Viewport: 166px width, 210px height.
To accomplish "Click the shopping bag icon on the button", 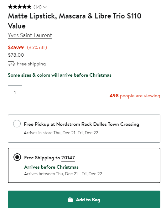I will [70, 200].
